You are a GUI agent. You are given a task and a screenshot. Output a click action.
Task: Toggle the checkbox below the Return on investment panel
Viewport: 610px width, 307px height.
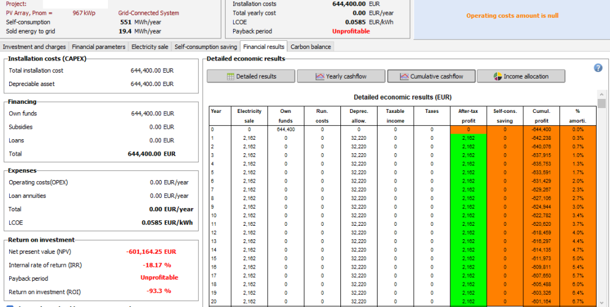(x=9, y=305)
